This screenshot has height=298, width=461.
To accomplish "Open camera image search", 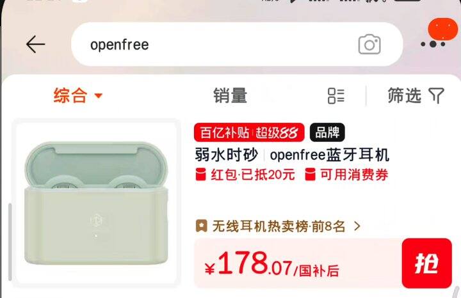I will (x=369, y=44).
